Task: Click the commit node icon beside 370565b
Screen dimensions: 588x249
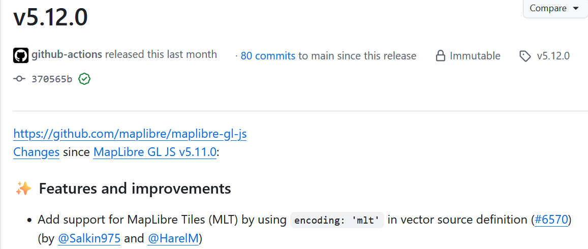Action: [20, 79]
